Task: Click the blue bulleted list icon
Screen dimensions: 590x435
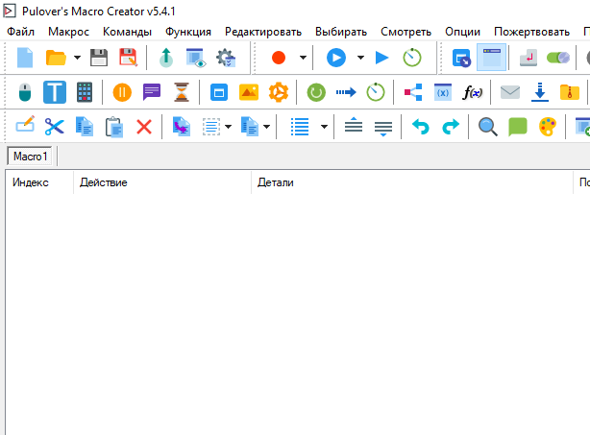Action: [x=300, y=127]
